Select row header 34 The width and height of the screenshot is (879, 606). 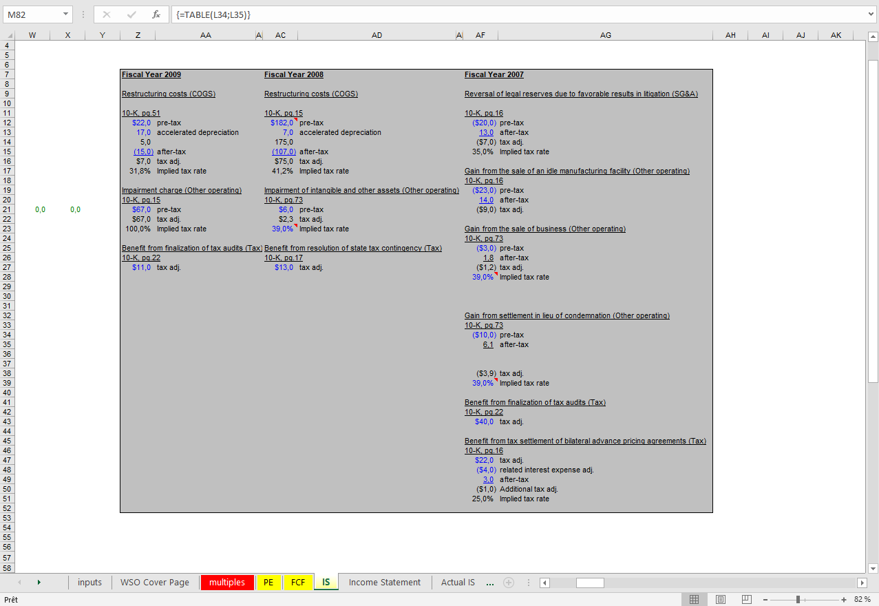tap(7, 335)
